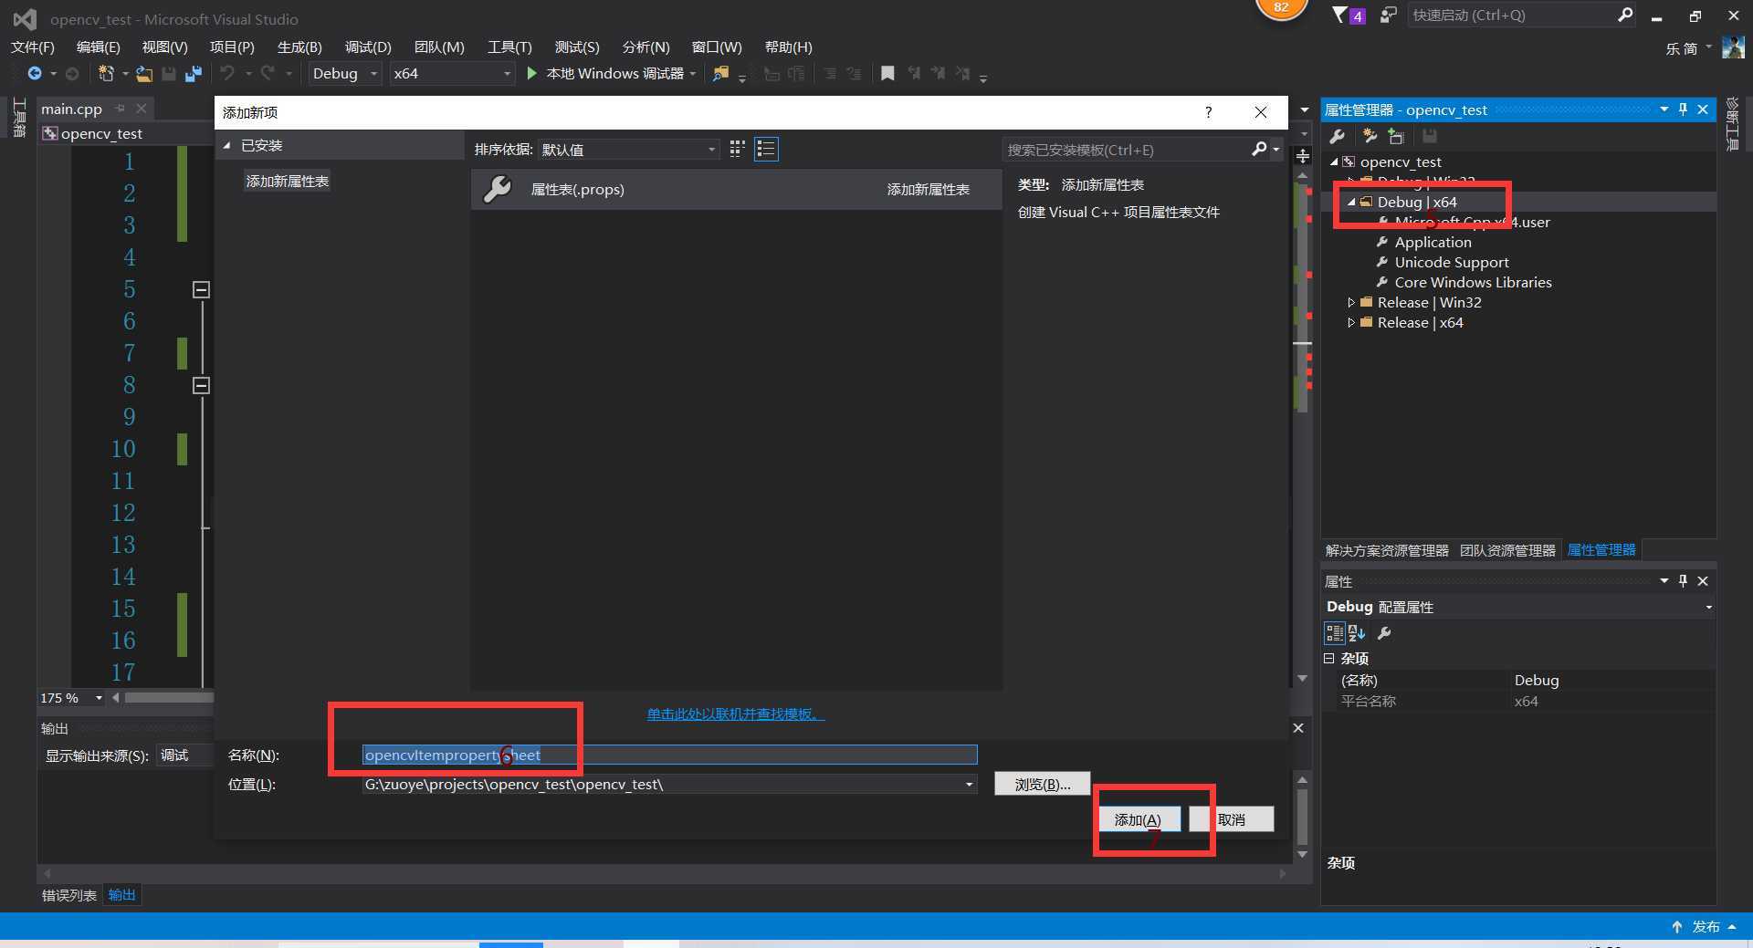Collapse the opencv_test project node
Viewport: 1753px width, 948px height.
point(1334,162)
